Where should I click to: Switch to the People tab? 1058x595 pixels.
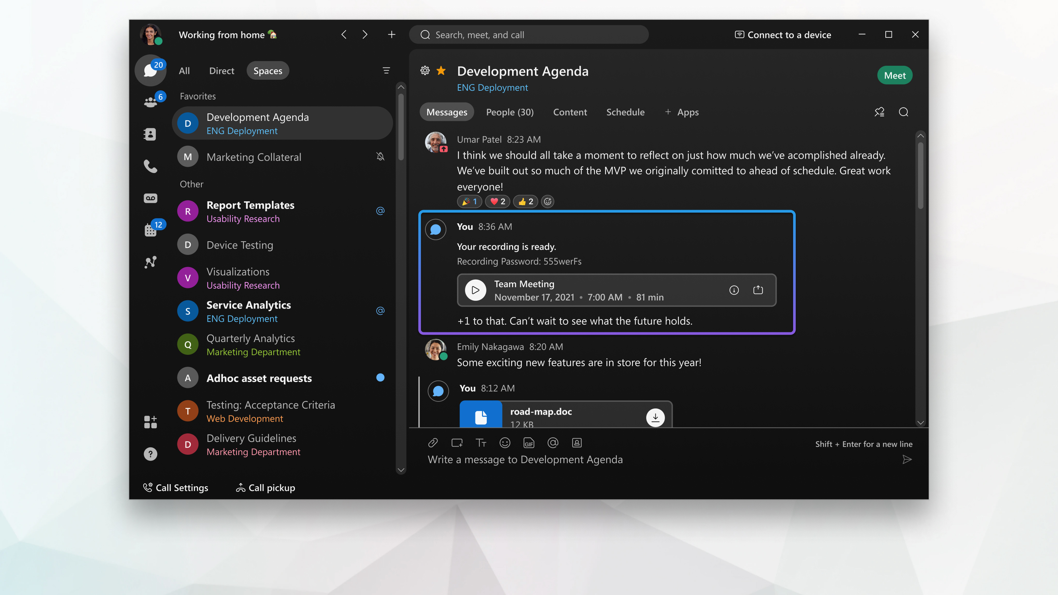pos(510,112)
